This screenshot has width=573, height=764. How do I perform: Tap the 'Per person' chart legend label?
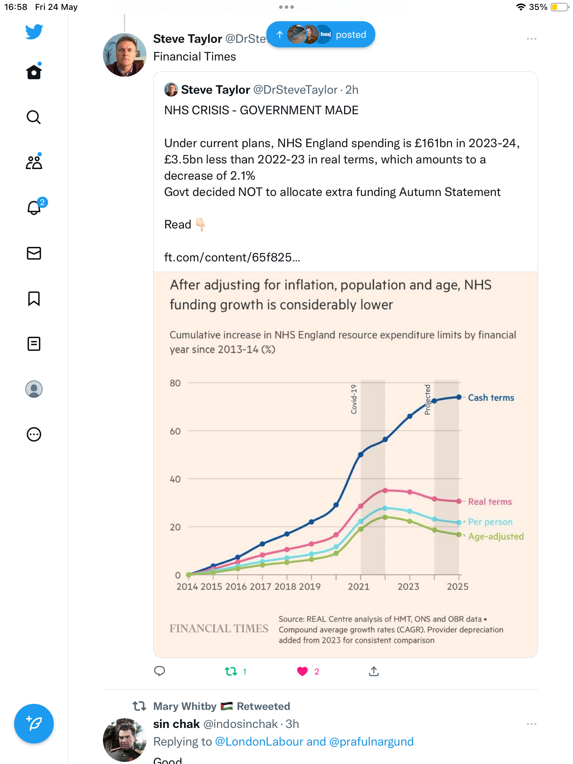(490, 522)
